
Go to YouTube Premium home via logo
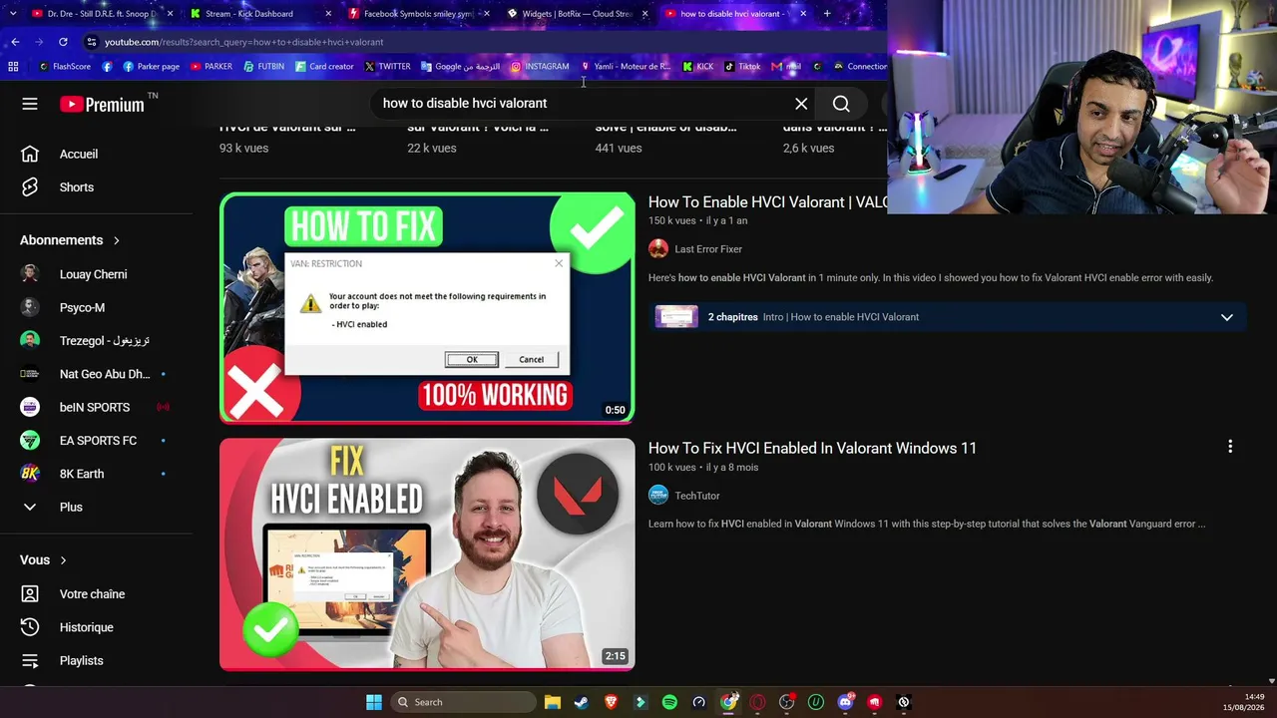102,104
